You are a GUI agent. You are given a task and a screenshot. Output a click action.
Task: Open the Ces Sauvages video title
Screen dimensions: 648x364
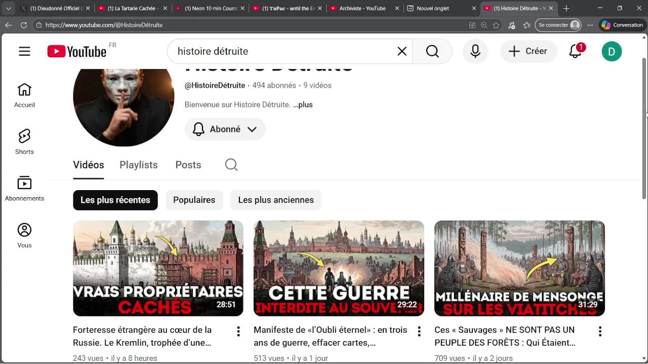505,336
